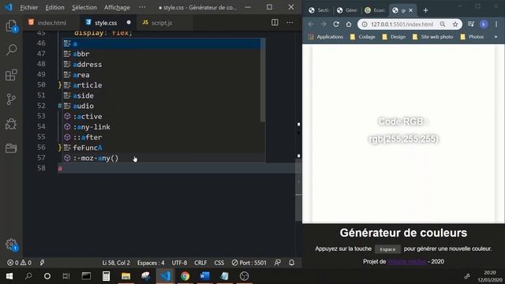
Task: Go to line via Li 58, Col 2
Action: click(116, 263)
